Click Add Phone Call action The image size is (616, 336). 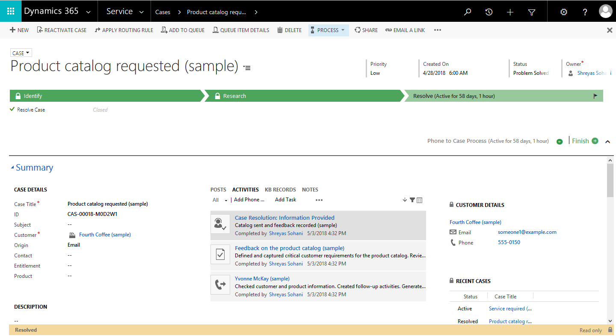249,200
